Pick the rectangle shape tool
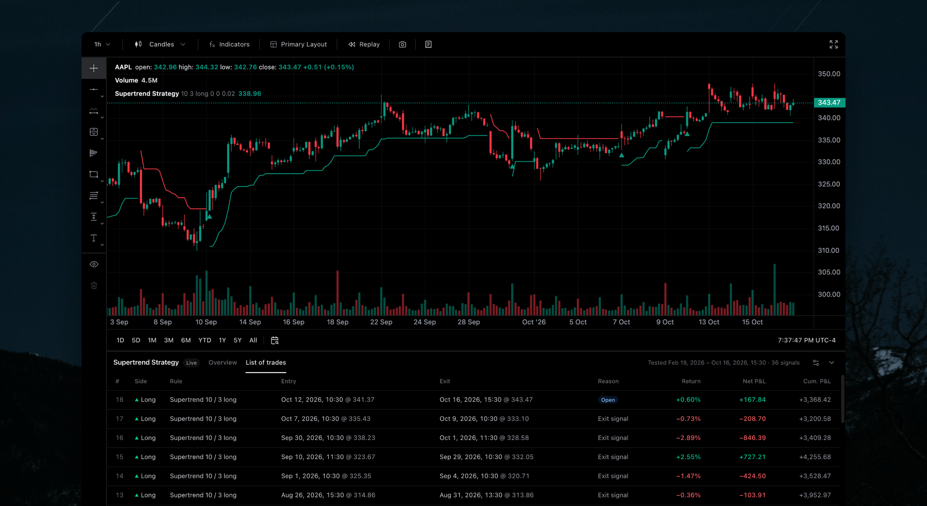 (94, 175)
